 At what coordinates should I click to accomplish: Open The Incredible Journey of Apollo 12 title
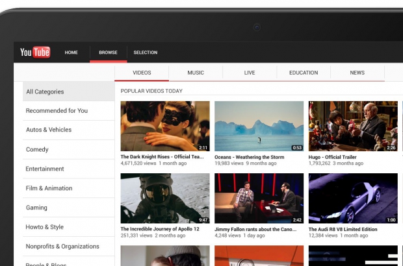pyautogui.click(x=160, y=229)
